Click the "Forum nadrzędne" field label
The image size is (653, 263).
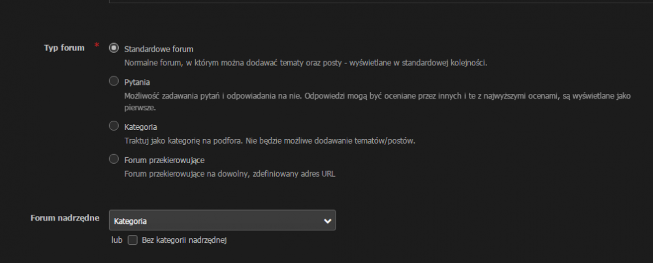pyautogui.click(x=64, y=218)
